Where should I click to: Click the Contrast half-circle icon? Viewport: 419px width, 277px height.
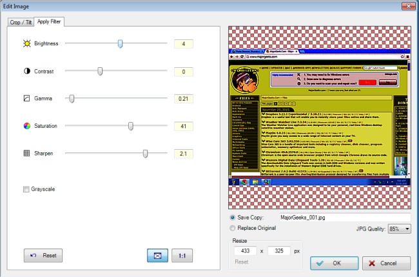(26, 71)
